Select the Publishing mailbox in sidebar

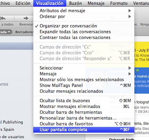point(11,122)
